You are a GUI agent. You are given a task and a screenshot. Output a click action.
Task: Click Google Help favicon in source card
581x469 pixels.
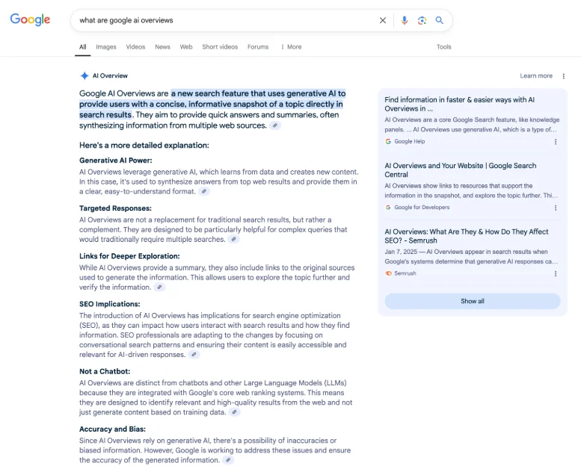(388, 141)
